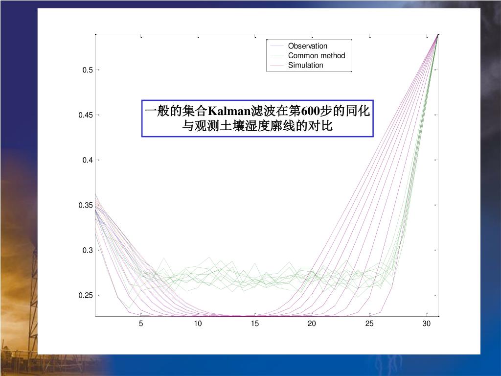Click the y-axis label 0.45
Screen dimensions: 501x376
[x=86, y=115]
